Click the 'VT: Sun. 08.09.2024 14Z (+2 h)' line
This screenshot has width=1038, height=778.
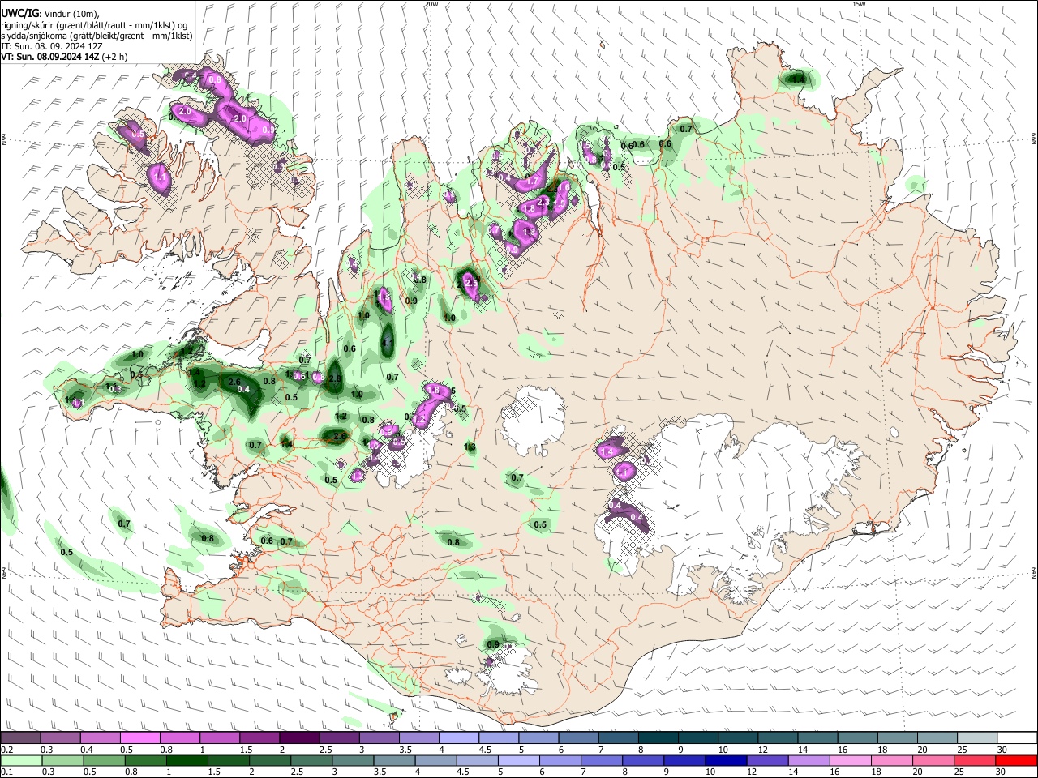64,57
